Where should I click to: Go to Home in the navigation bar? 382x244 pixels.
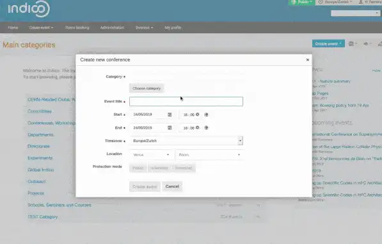tap(13, 28)
